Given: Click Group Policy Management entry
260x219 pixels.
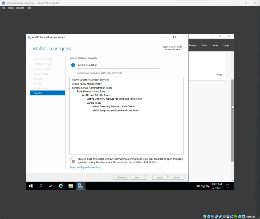Looking at the screenshot, I should 87,84.
